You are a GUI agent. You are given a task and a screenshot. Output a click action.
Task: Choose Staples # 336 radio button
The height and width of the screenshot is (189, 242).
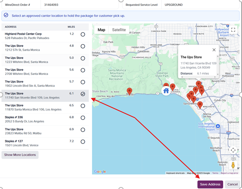coord(83,118)
